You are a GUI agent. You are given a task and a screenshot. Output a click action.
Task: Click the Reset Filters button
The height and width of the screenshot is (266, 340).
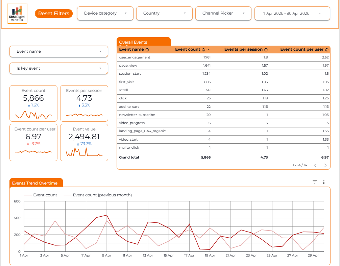click(53, 14)
